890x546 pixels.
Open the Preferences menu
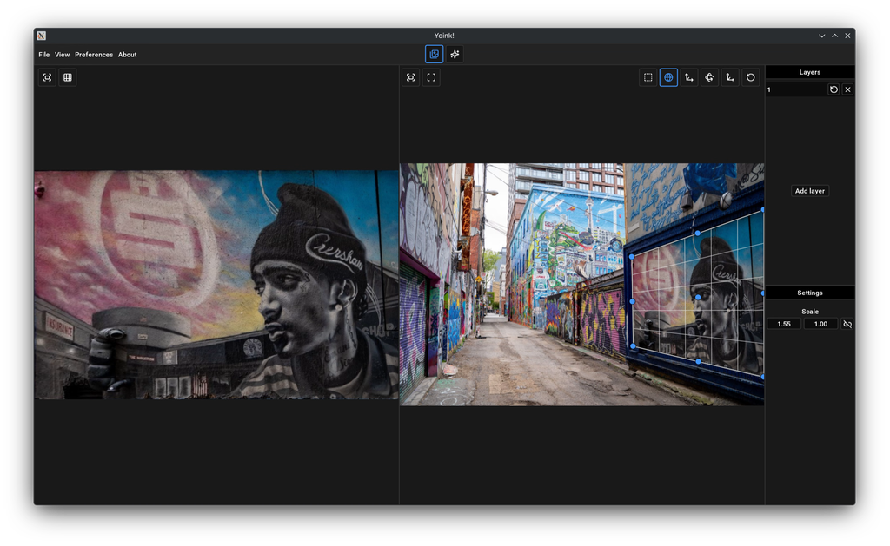pyautogui.click(x=93, y=54)
